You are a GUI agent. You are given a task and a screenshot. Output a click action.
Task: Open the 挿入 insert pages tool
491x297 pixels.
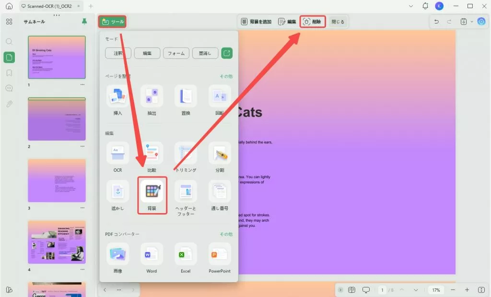coord(118,100)
